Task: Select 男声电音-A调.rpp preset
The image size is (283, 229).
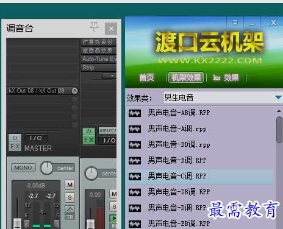Action: [200, 129]
